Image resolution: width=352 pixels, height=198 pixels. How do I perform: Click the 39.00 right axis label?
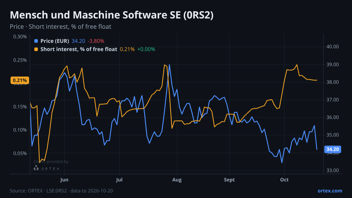tap(333, 65)
